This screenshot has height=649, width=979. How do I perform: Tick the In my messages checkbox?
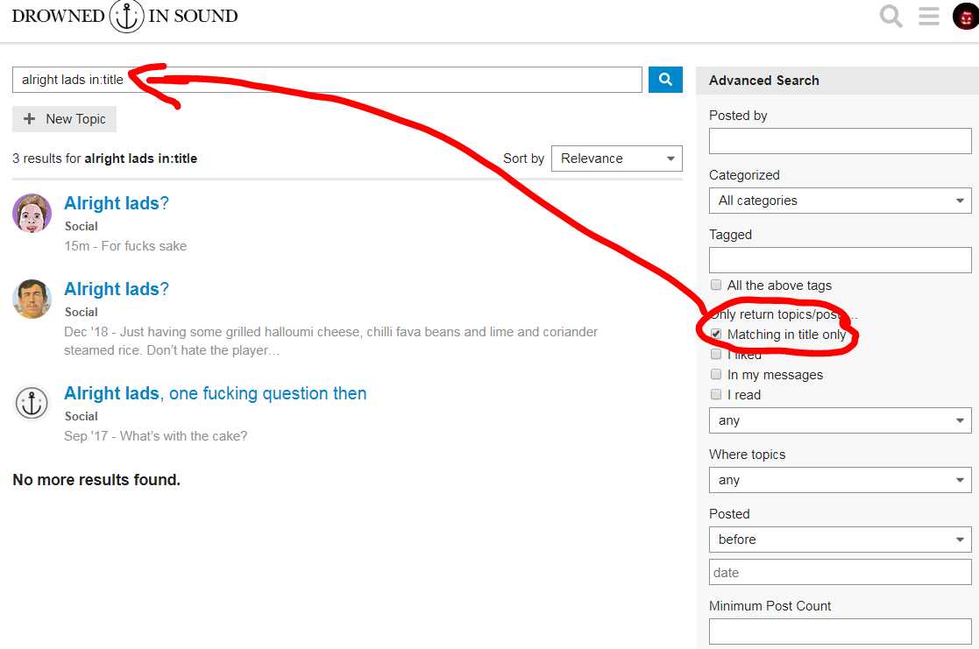click(x=716, y=375)
